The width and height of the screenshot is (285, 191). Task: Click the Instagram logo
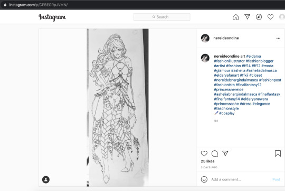[52, 17]
